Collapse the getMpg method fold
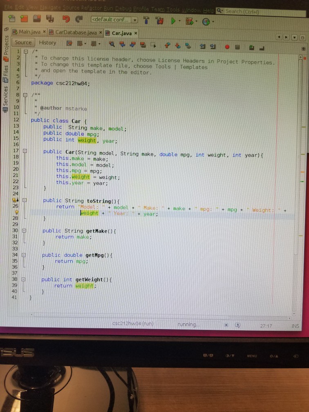 tap(24, 255)
